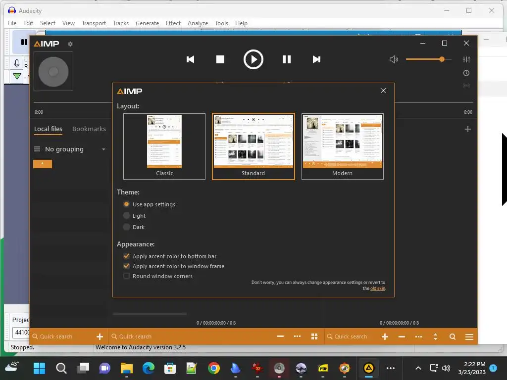Open Audacity's Analyze menu

(x=198, y=23)
